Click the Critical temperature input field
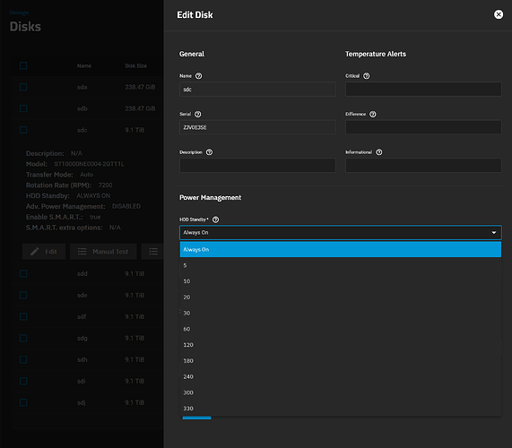512x448 pixels. (x=423, y=89)
